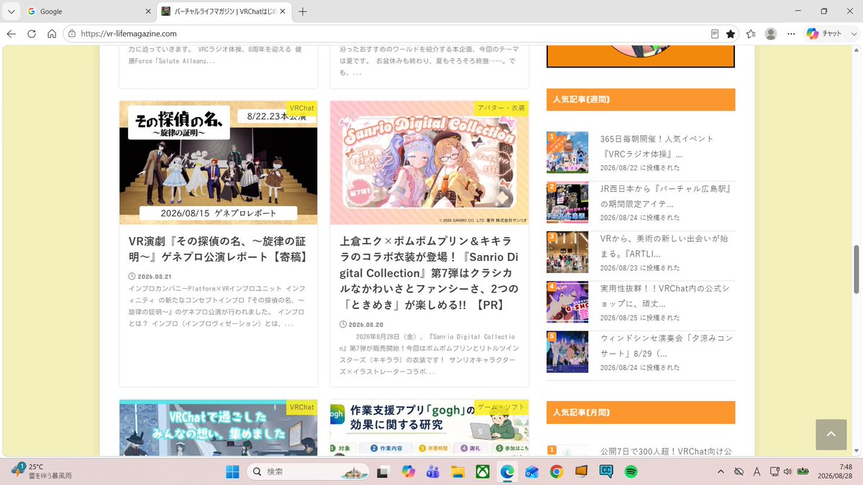The image size is (863, 485).
Task: Reload the page with the refresh icon
Action: point(32,34)
